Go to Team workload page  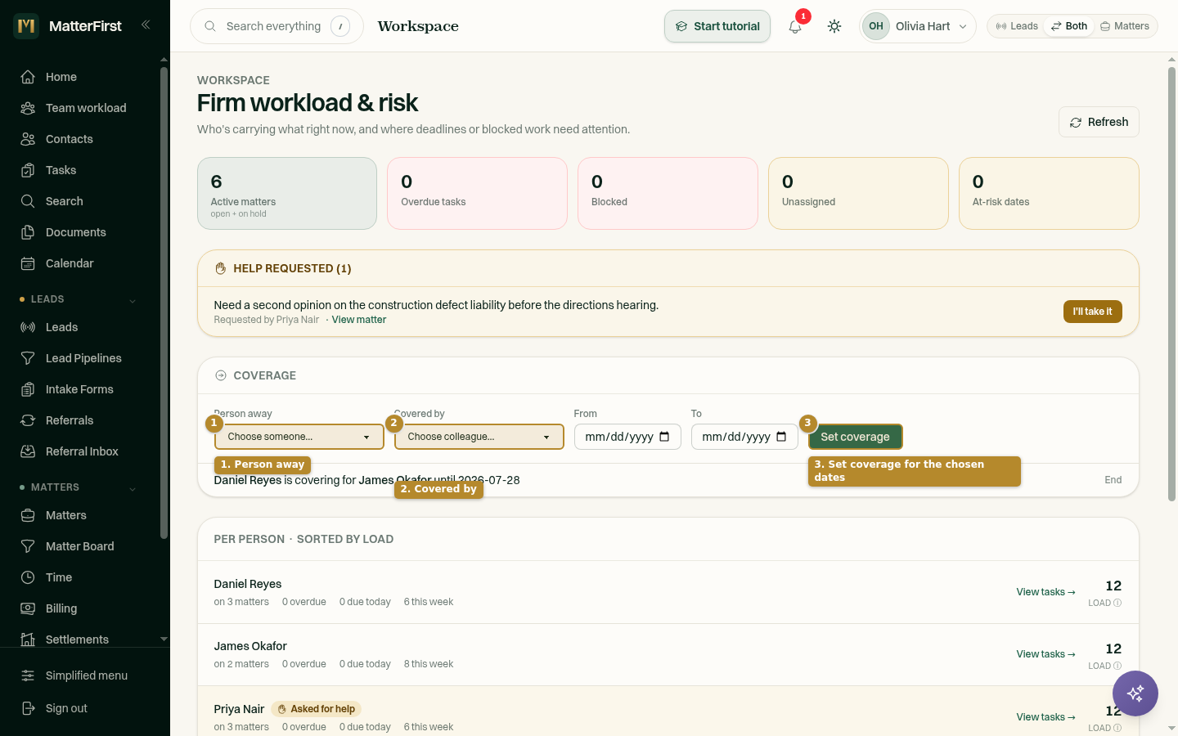pos(85,108)
